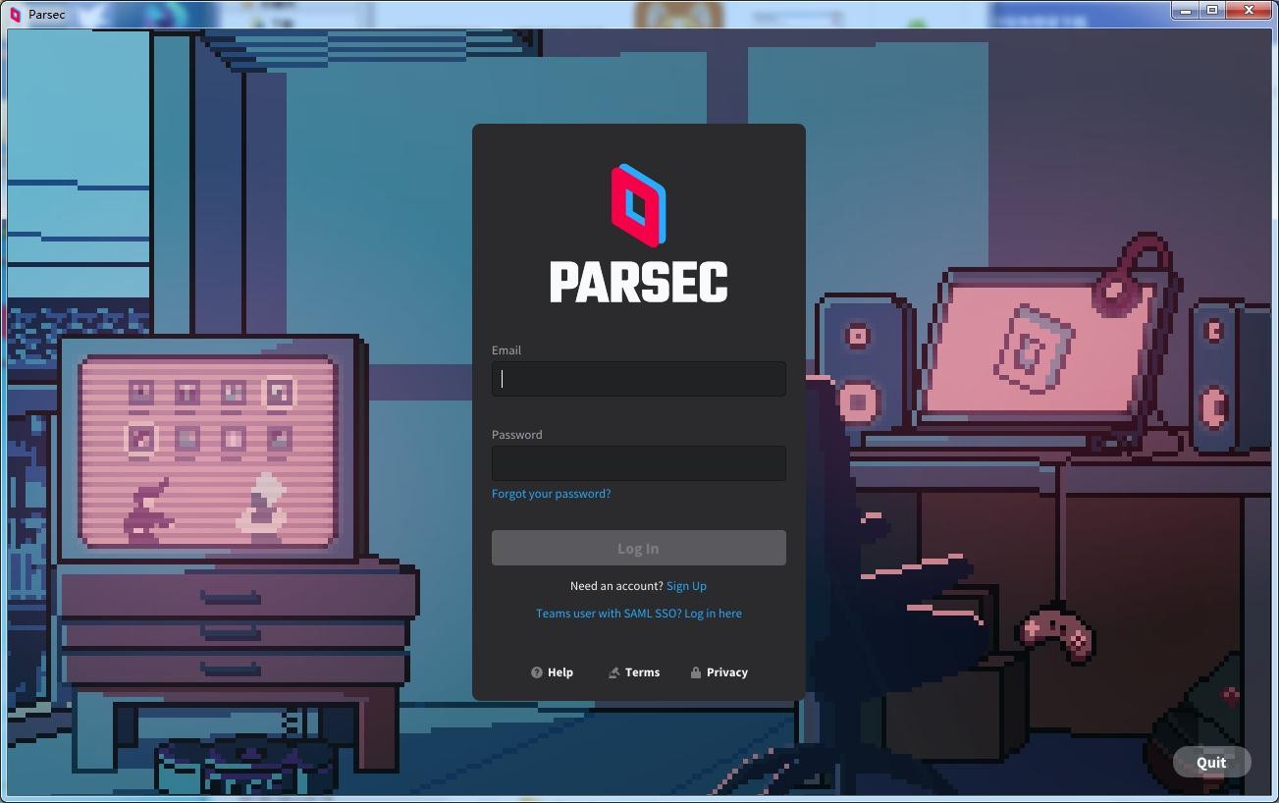The width and height of the screenshot is (1279, 803).
Task: Click inside the Password input field
Action: [639, 462]
